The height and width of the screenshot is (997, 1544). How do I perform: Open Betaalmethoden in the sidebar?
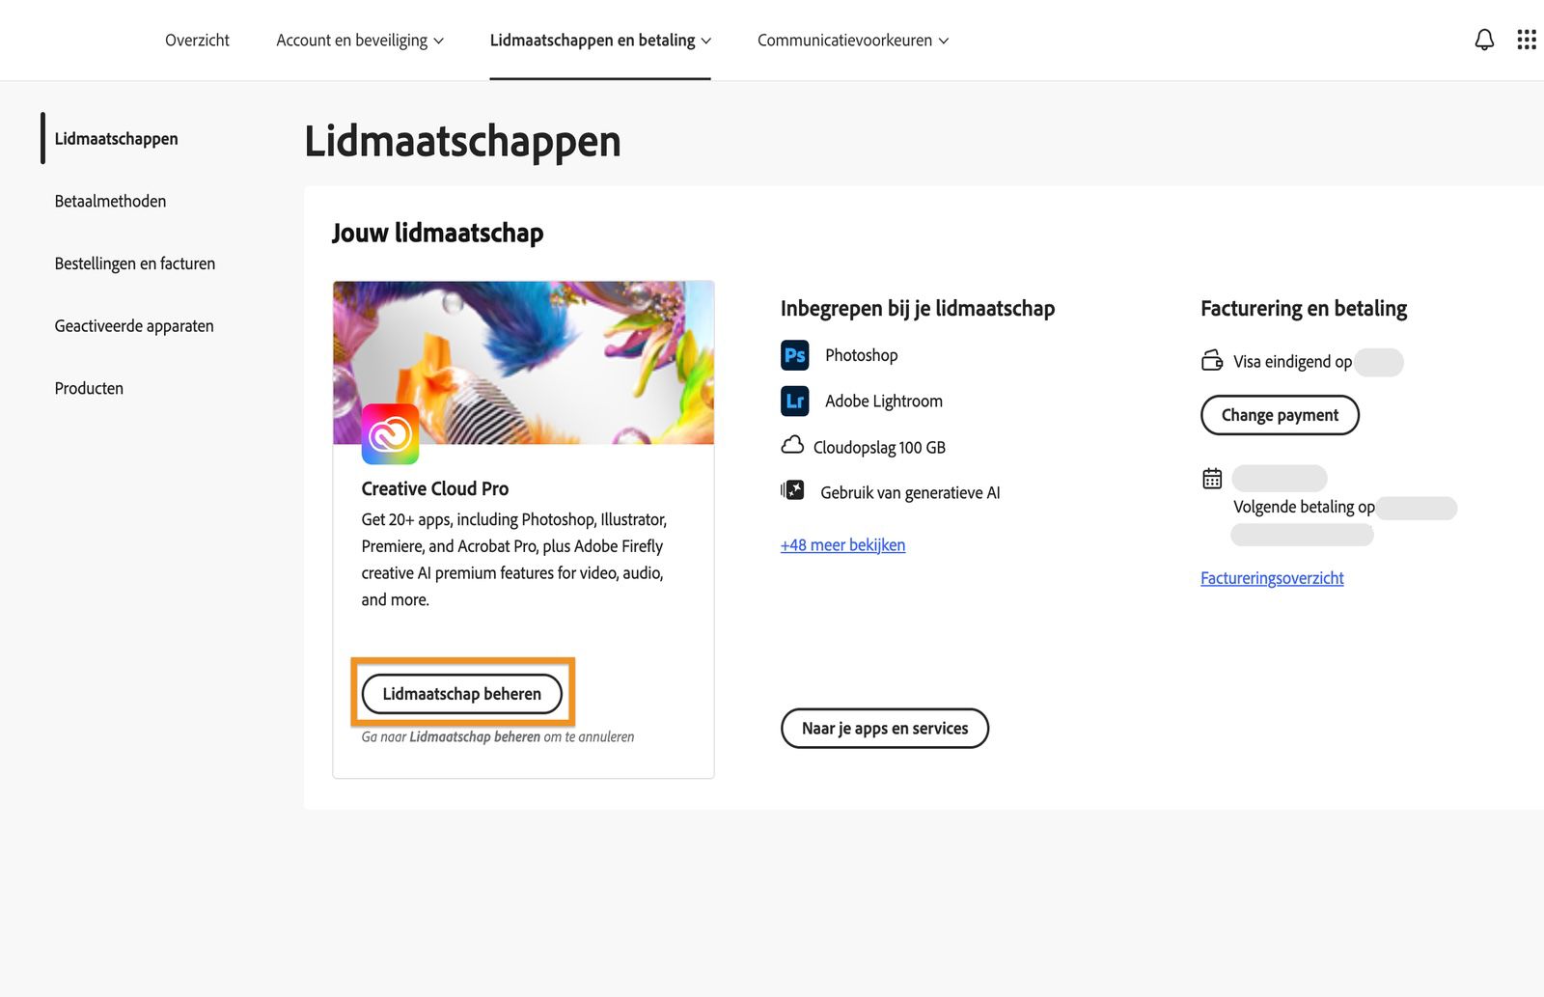[110, 201]
